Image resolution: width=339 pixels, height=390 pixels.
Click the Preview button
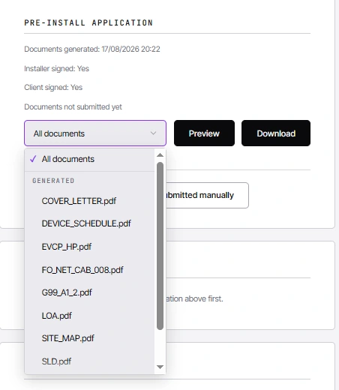pyautogui.click(x=204, y=133)
